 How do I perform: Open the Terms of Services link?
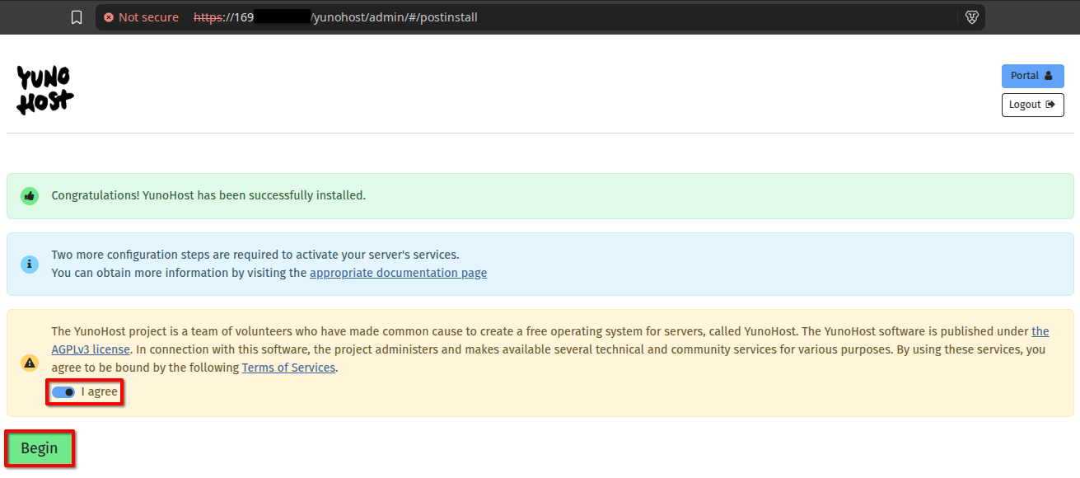point(288,368)
